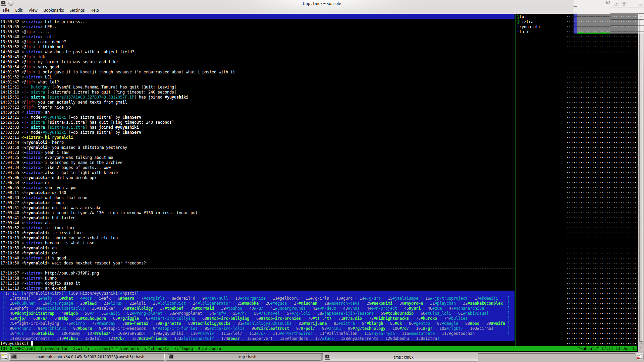Click channel 109#yuyushiki in the window list

pyautogui.click(x=168, y=334)
